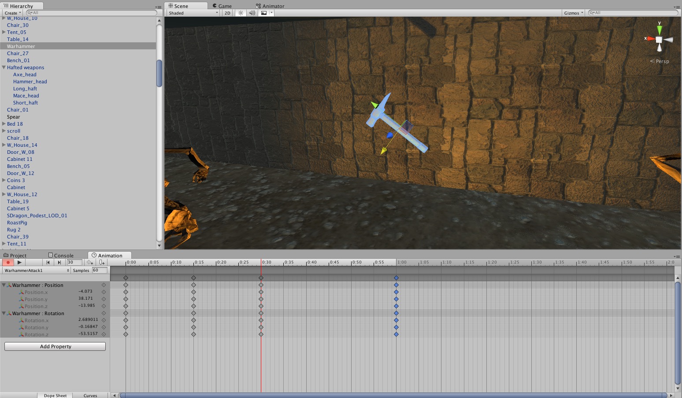The width and height of the screenshot is (682, 398).
Task: Collapse the Warhammer : Position property group
Action: pyautogui.click(x=4, y=285)
